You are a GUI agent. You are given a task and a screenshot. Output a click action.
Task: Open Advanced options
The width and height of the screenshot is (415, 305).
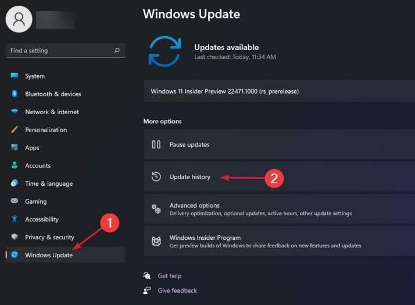tap(279, 209)
